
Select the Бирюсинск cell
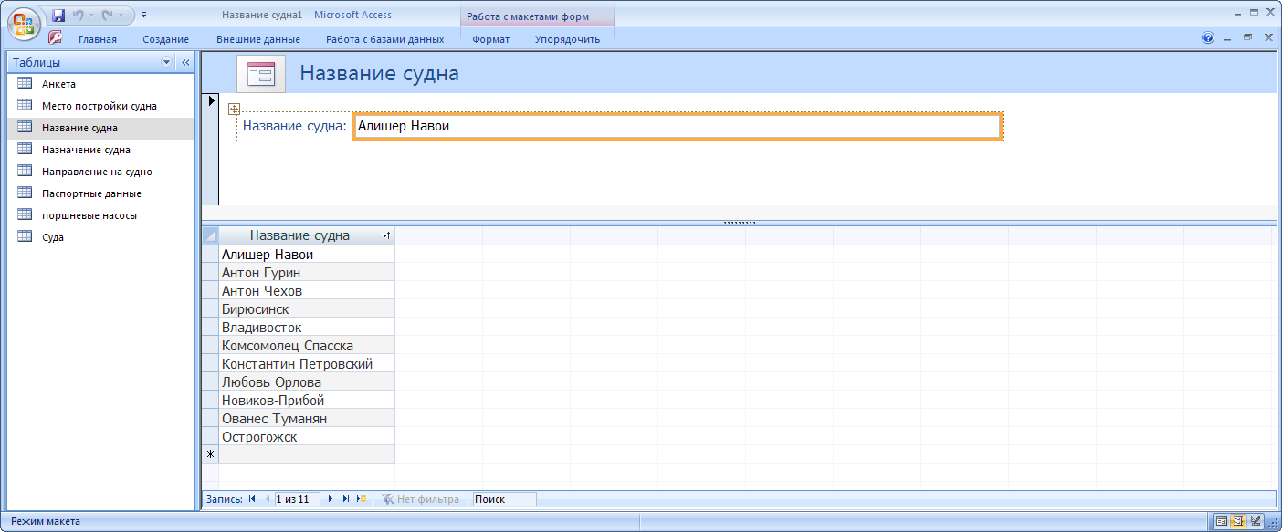(x=307, y=309)
